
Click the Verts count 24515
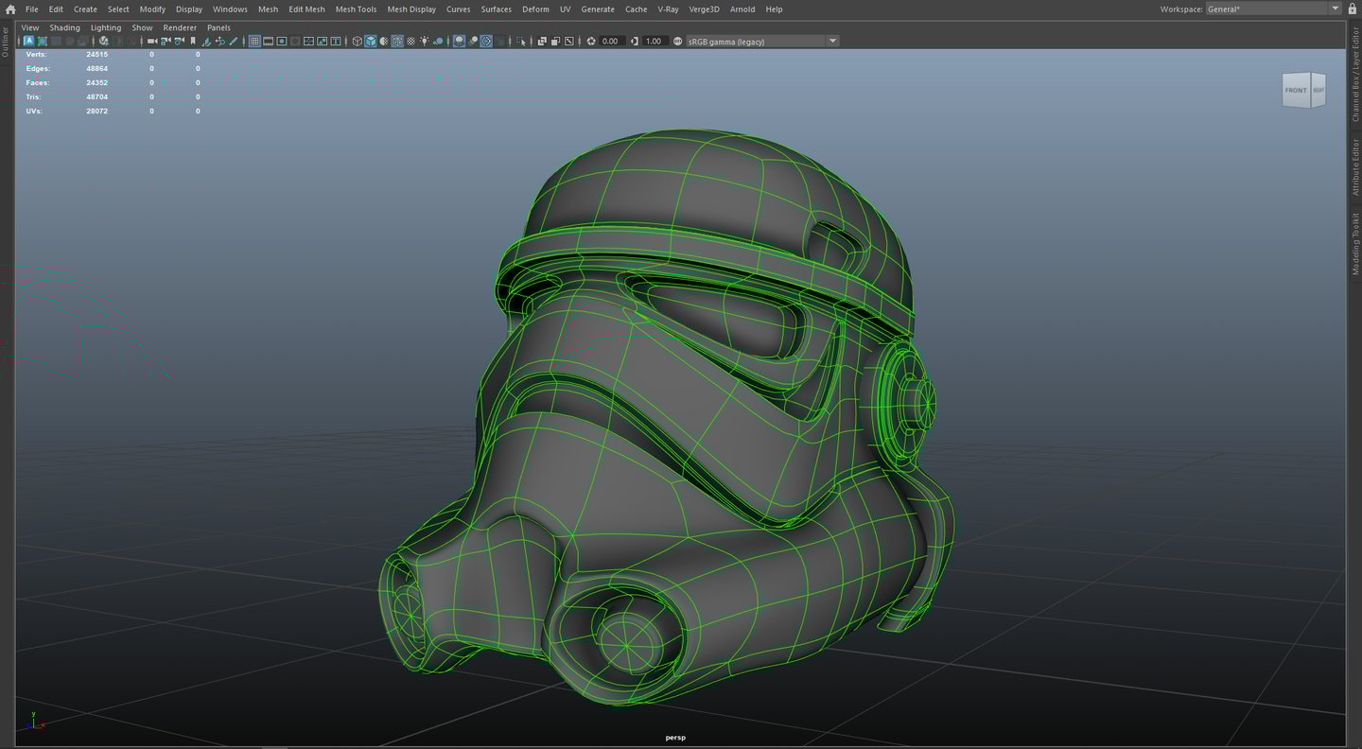[x=96, y=55]
